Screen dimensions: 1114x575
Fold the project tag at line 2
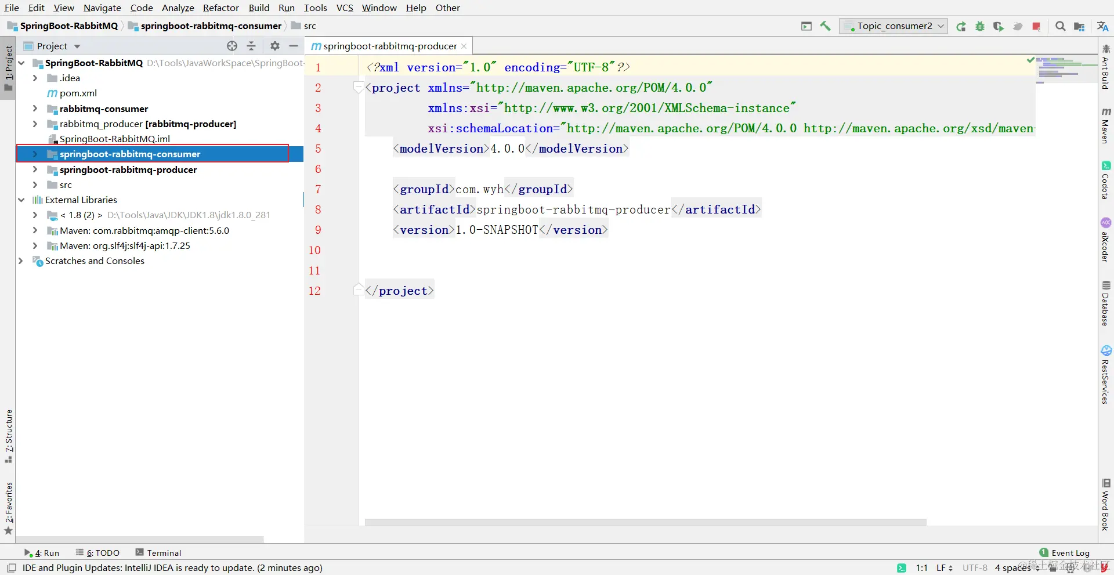coord(359,88)
